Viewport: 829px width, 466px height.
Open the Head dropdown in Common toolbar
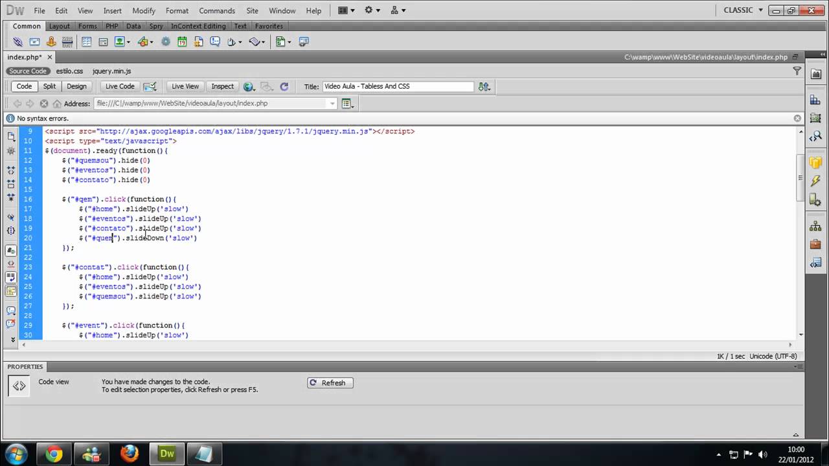click(x=234, y=41)
